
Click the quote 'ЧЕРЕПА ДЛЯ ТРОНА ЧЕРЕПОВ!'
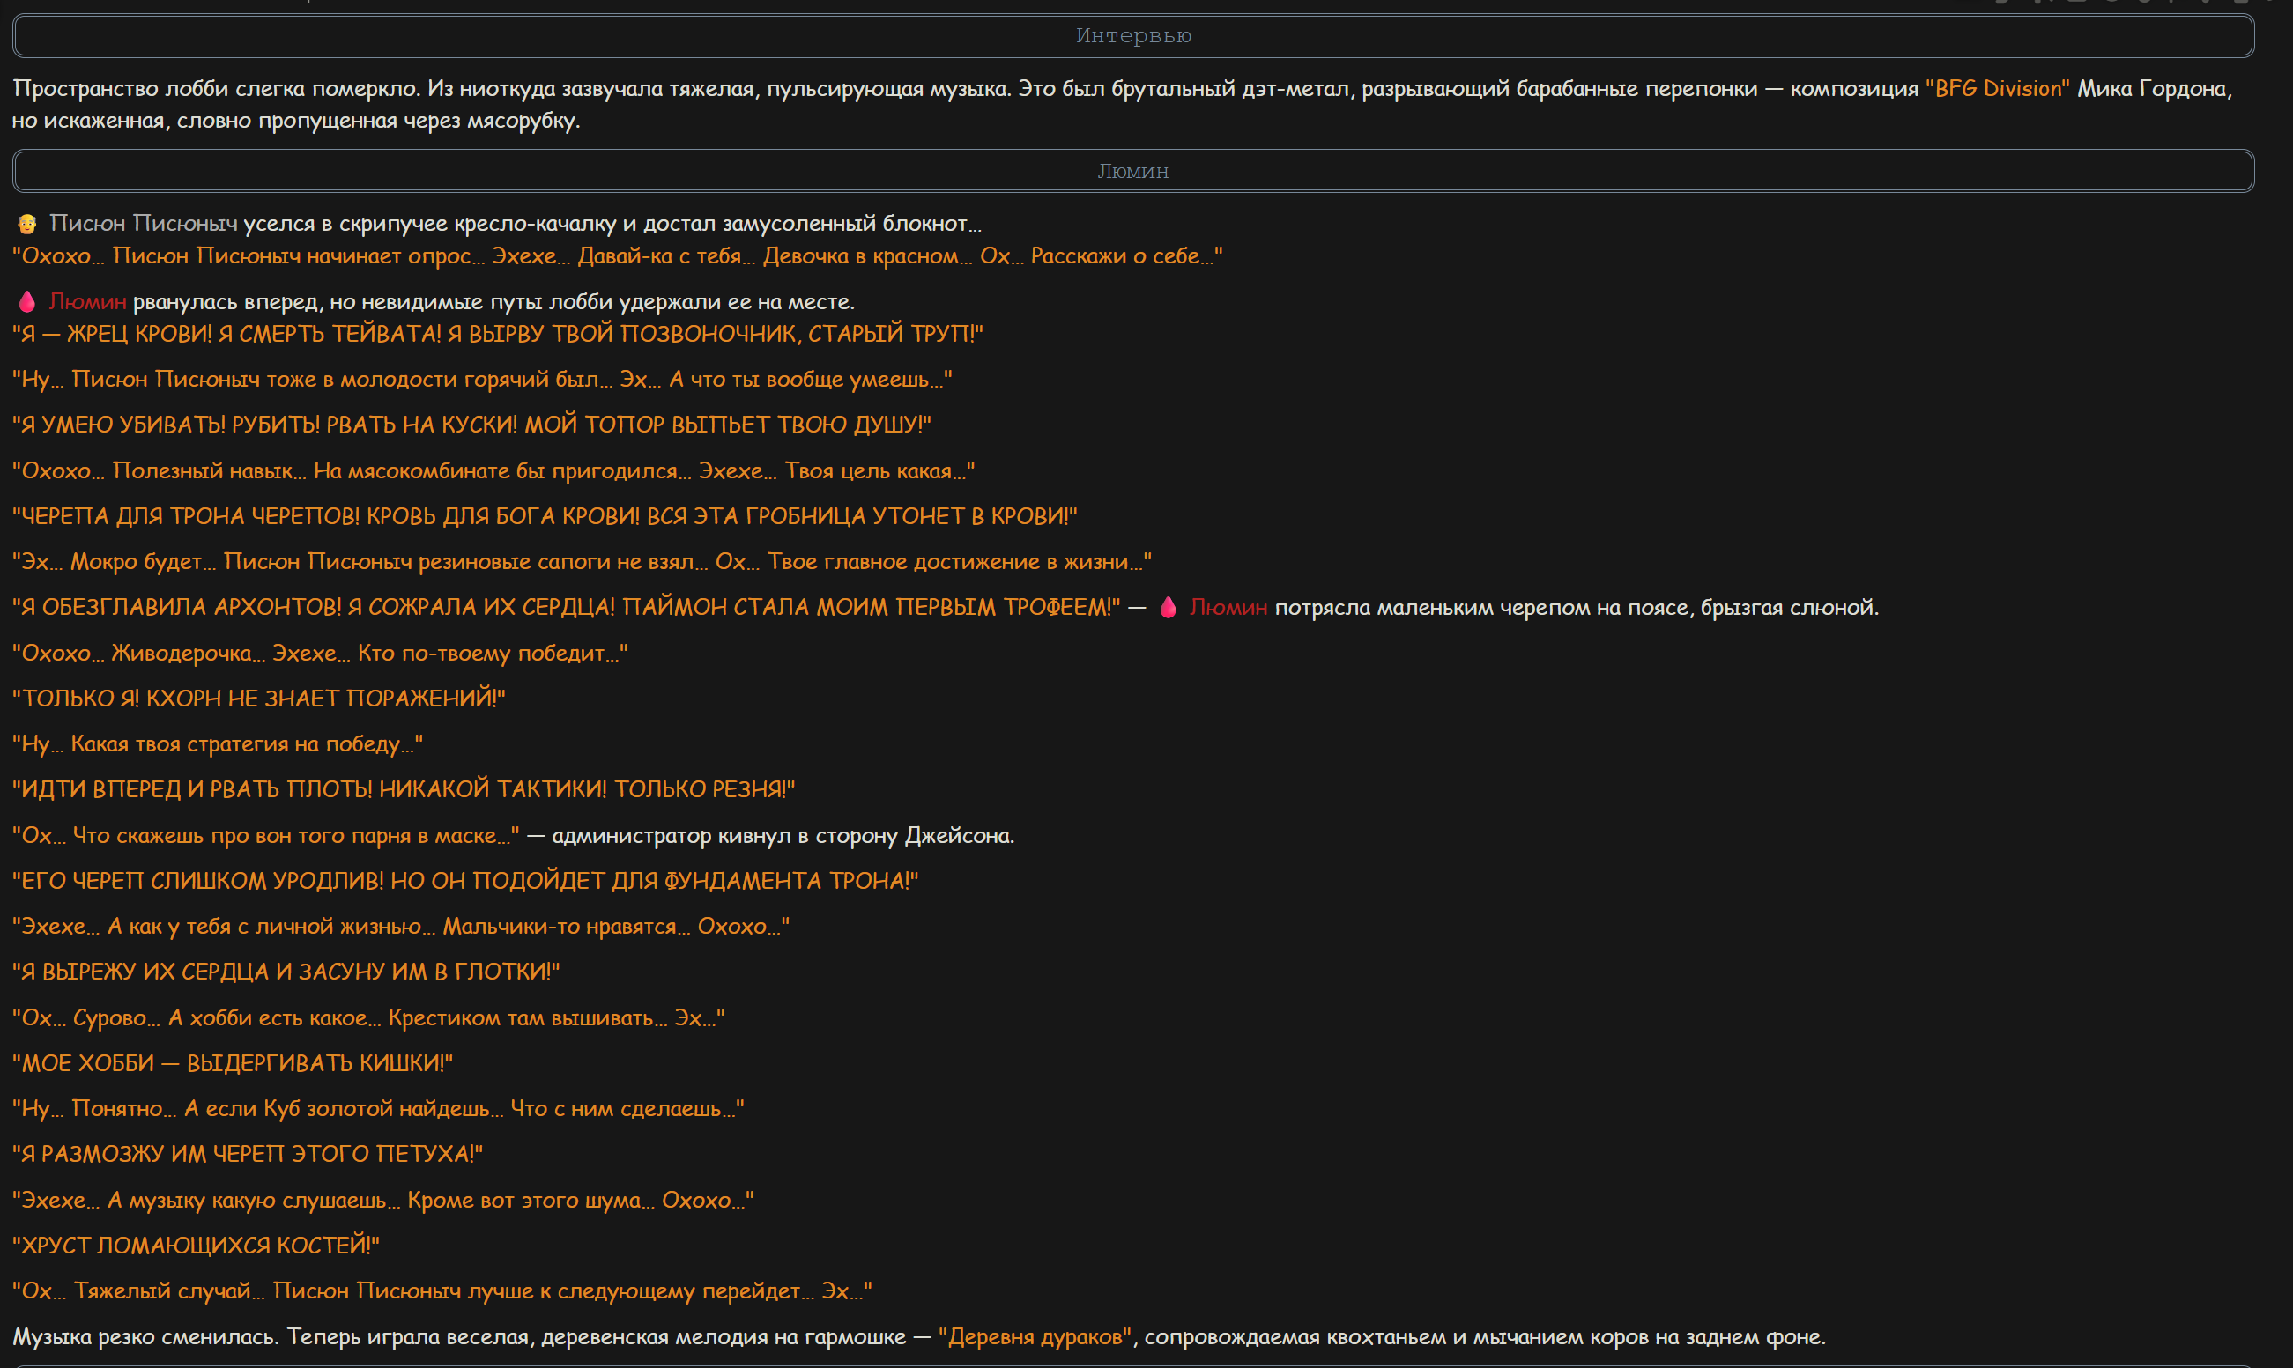[x=545, y=516]
